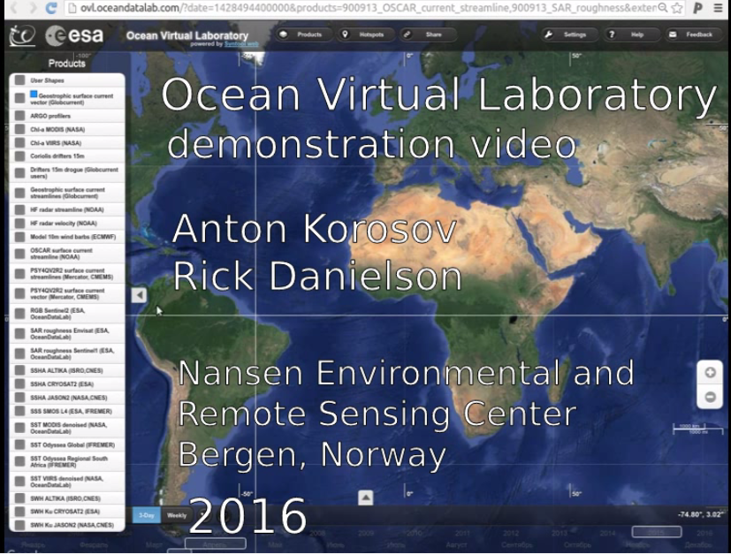The width and height of the screenshot is (731, 554).
Task: Toggle HF radar streamline (NOAA) checkbox
Action: click(19, 209)
